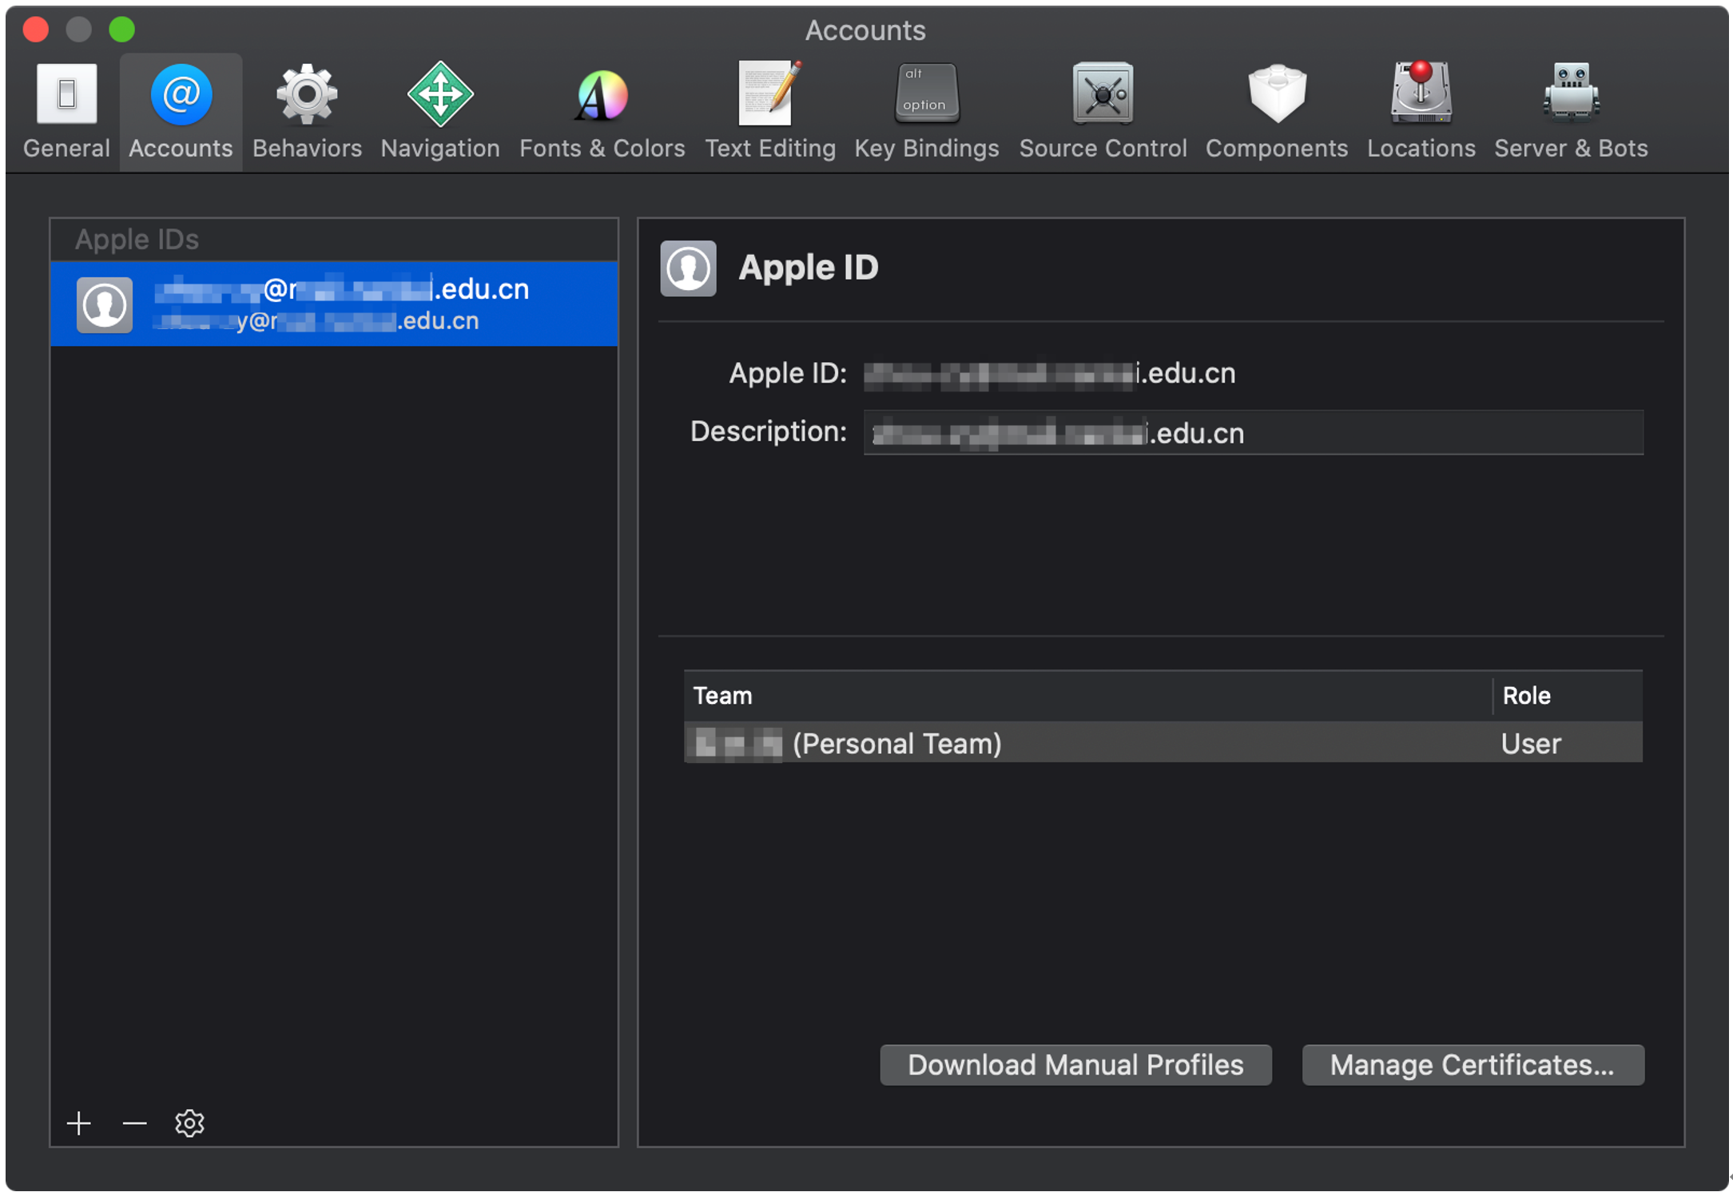The width and height of the screenshot is (1733, 1196).
Task: Open Server & Bots preferences
Action: pos(1570,112)
